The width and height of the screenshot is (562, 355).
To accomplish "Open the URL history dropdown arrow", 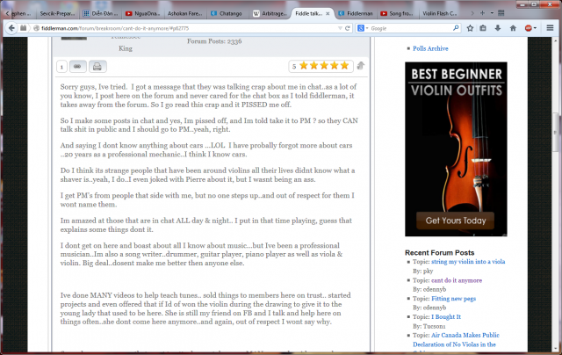I will click(340, 28).
